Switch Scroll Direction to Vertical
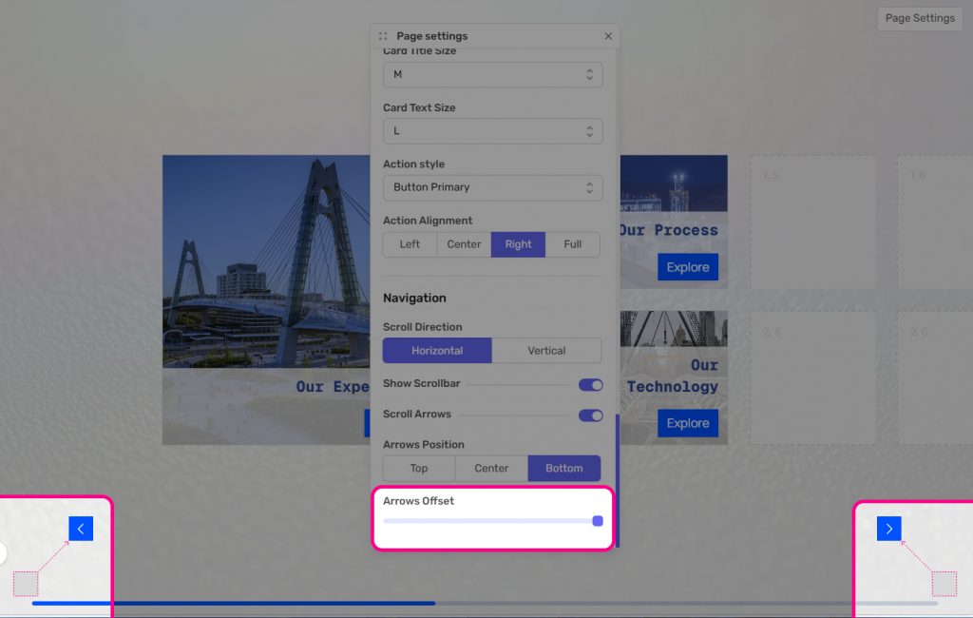This screenshot has width=973, height=618. click(546, 351)
